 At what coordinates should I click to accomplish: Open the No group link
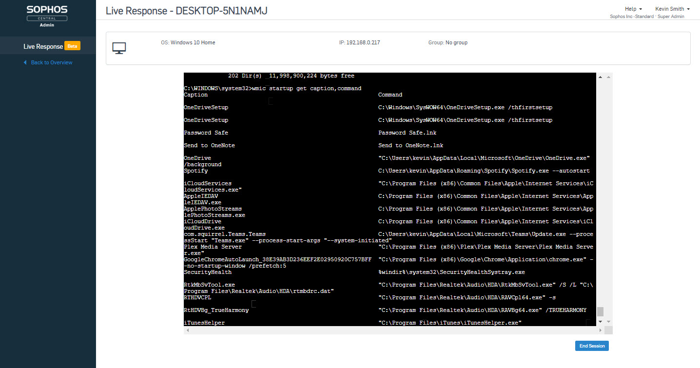click(456, 42)
